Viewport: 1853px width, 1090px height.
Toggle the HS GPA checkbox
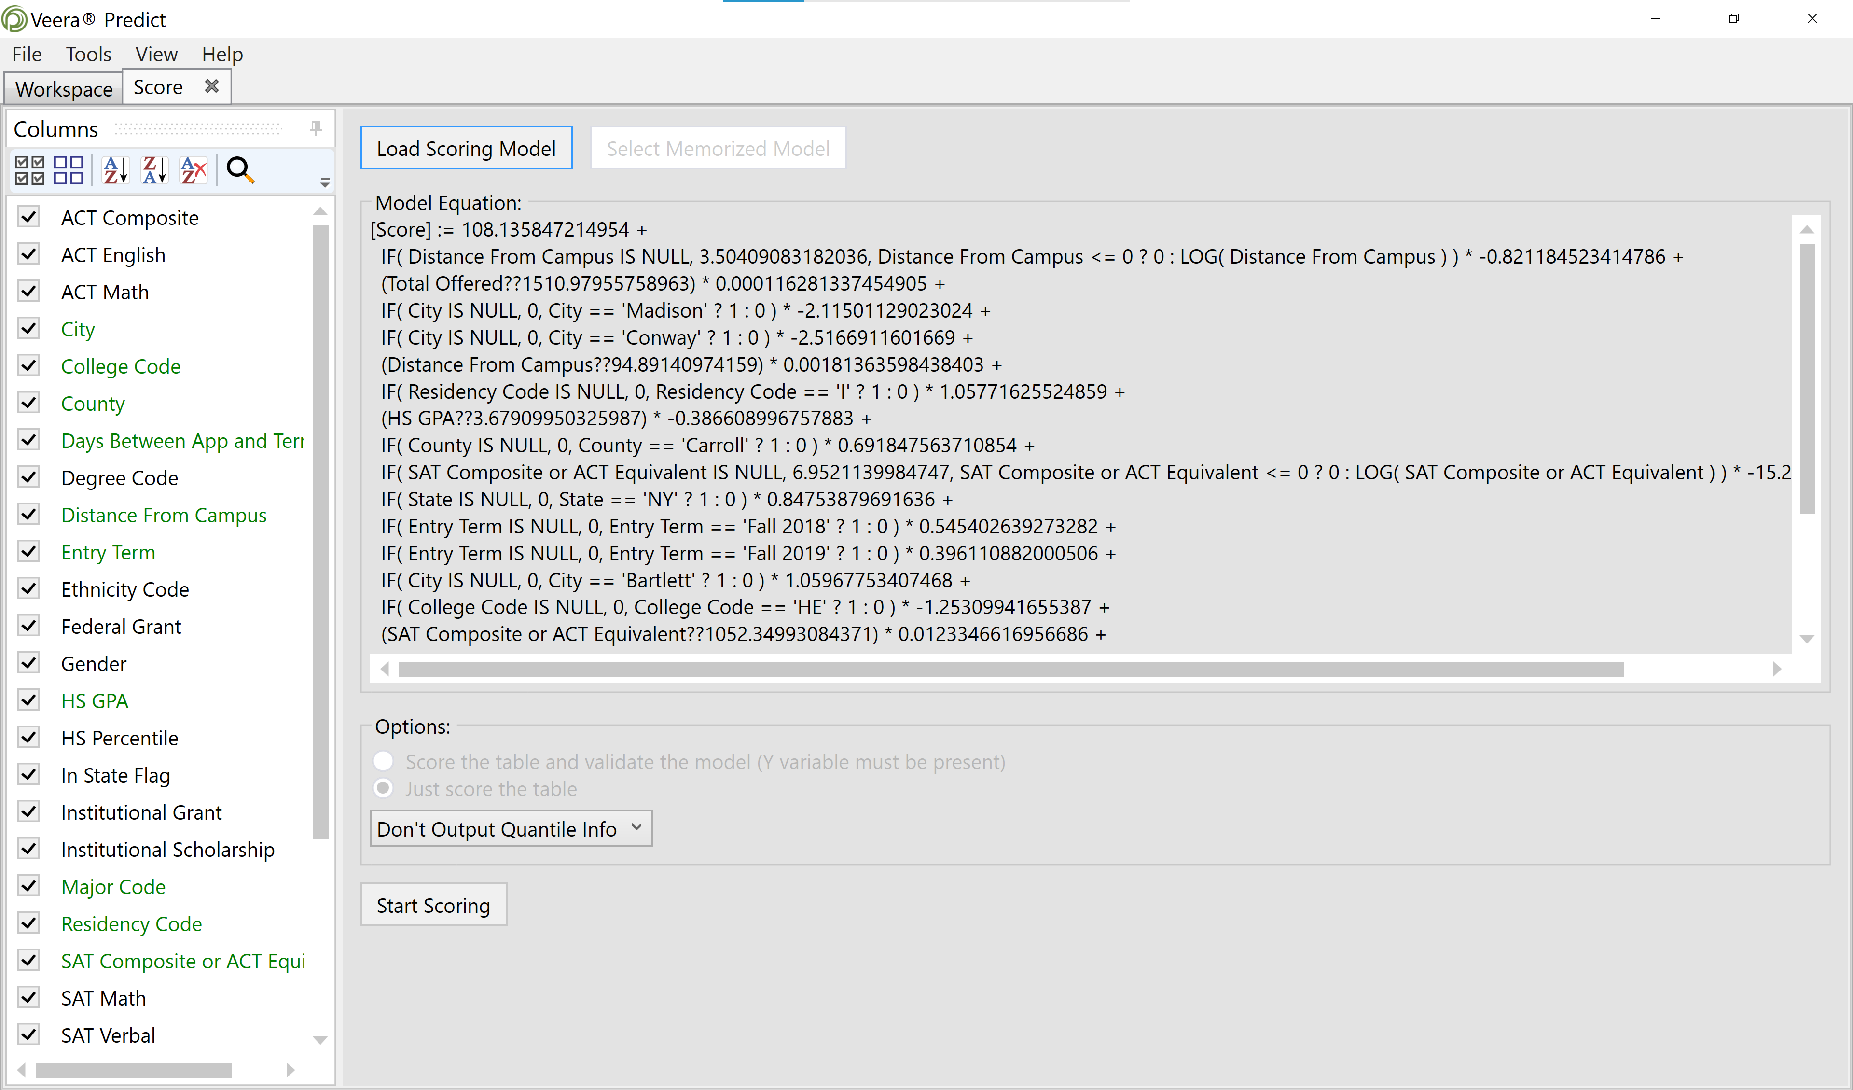coord(28,700)
